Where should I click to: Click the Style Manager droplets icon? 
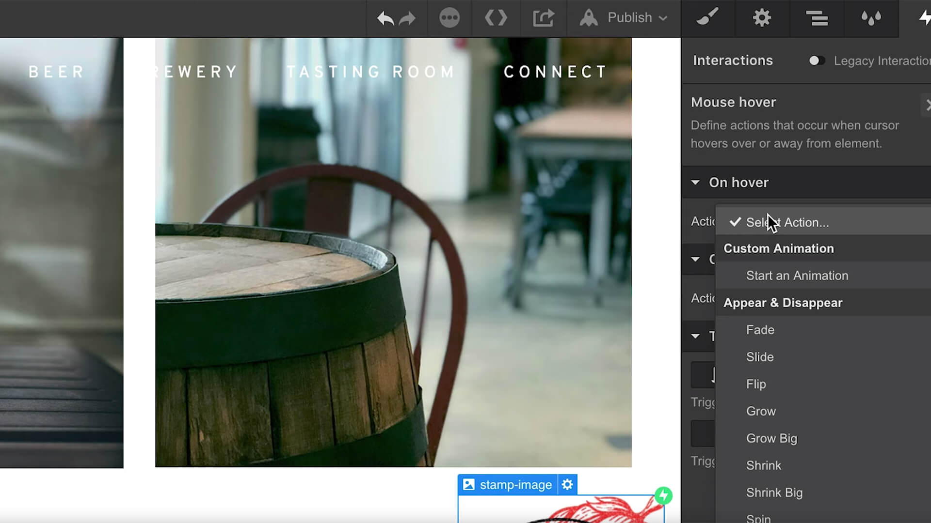pos(870,18)
